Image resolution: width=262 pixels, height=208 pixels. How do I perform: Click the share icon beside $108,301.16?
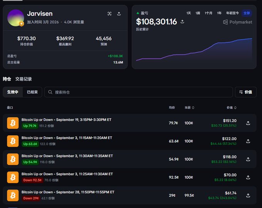182,22
